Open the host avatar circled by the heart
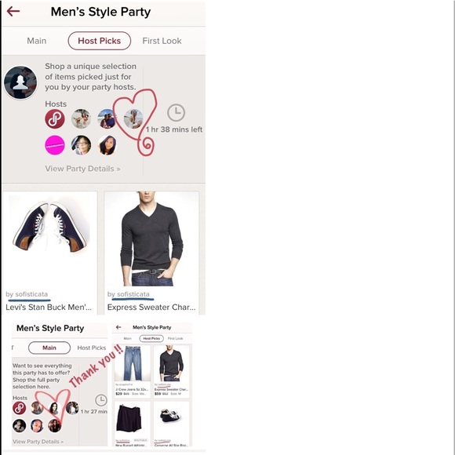The image size is (455, 455). pyautogui.click(x=133, y=118)
